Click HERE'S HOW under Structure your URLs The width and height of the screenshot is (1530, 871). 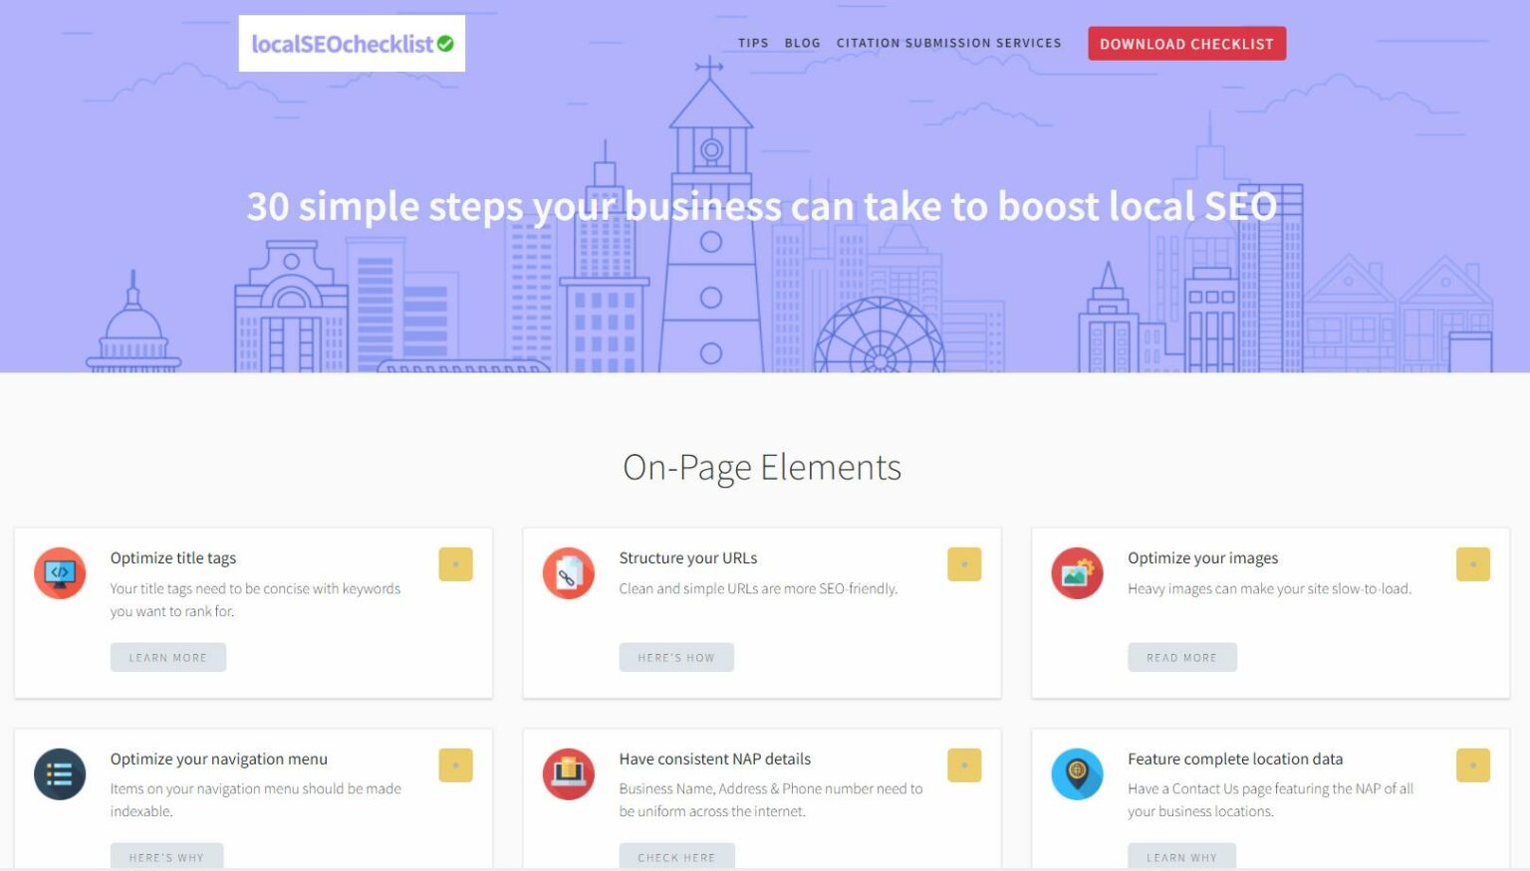tap(676, 656)
